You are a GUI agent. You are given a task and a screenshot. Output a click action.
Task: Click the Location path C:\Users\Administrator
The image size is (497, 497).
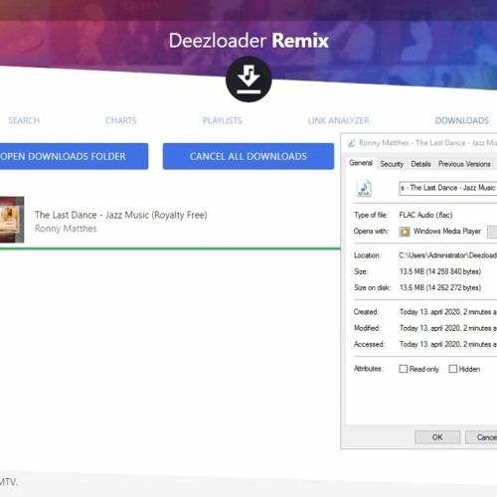tap(448, 255)
